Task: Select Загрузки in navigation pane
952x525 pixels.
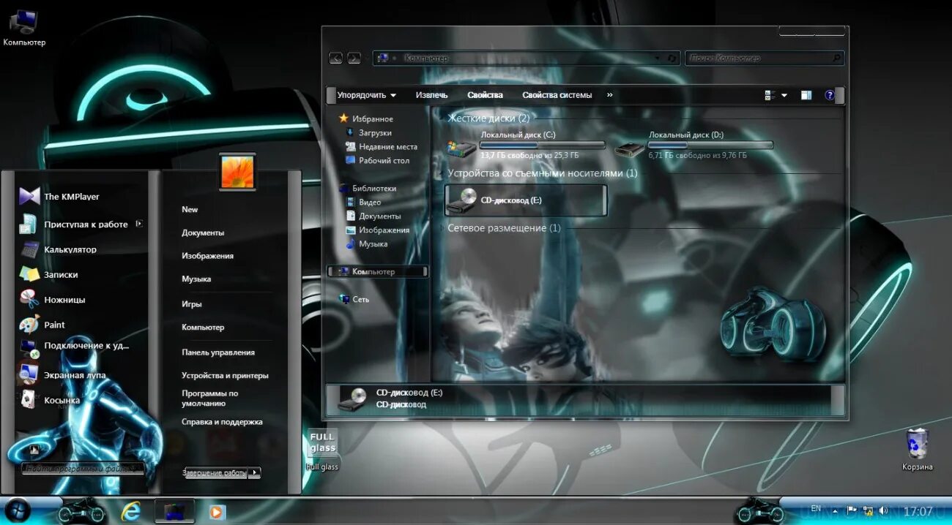Action: click(x=369, y=133)
